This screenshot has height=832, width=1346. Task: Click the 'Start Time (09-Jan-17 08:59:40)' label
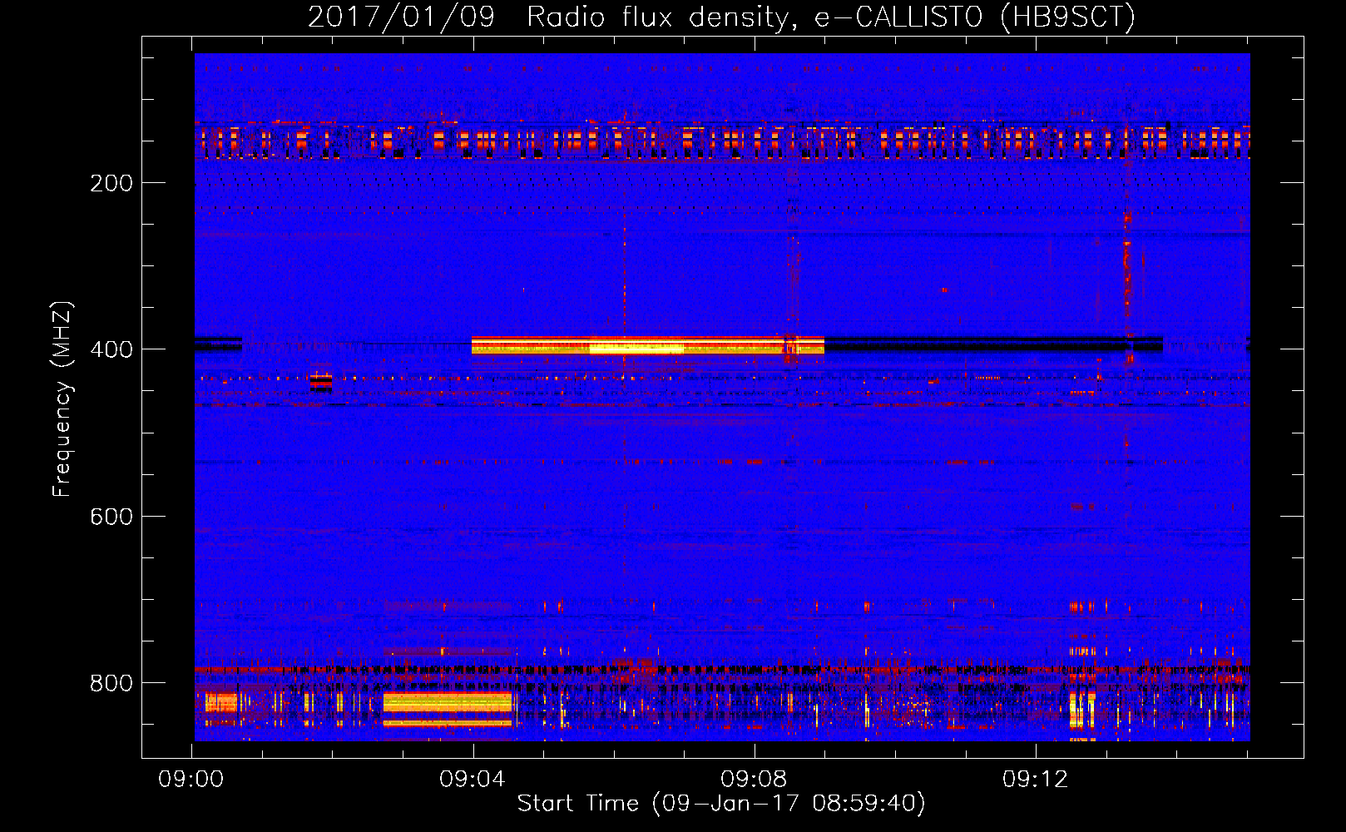tap(721, 803)
